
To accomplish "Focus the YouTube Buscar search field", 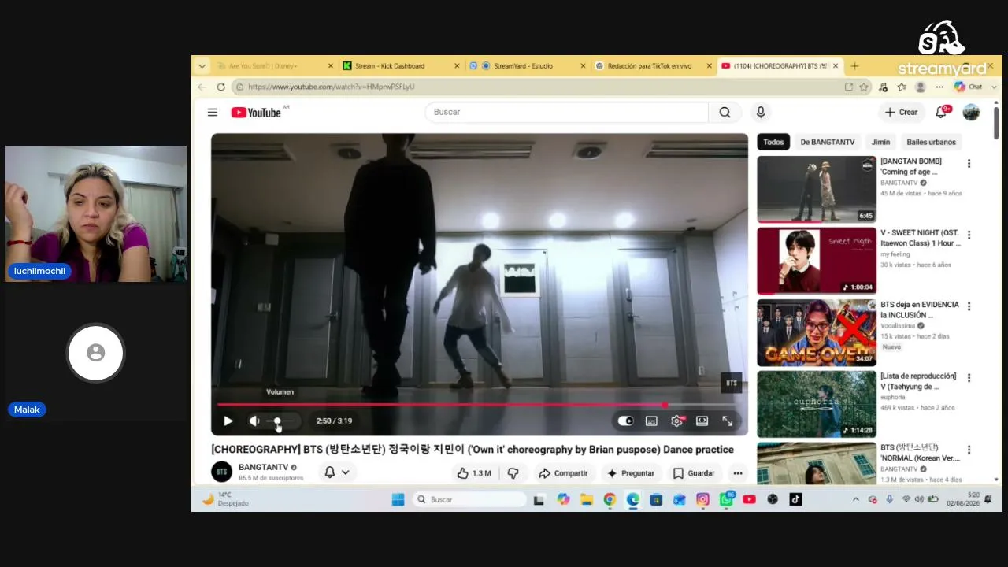I will (566, 112).
